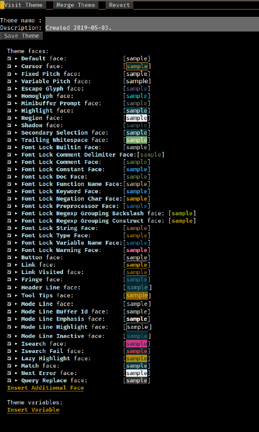This screenshot has width=259, height=432.
Task: Toggle the Link face checkbox
Action: [x=9, y=265]
